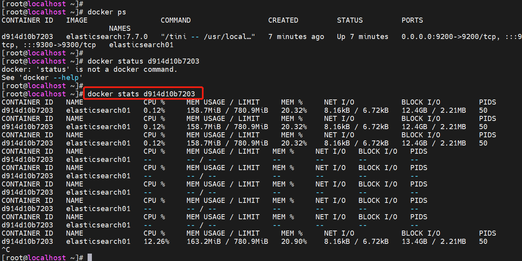Click the 'NAMES' header text
The width and height of the screenshot is (522, 261).
coord(120,28)
